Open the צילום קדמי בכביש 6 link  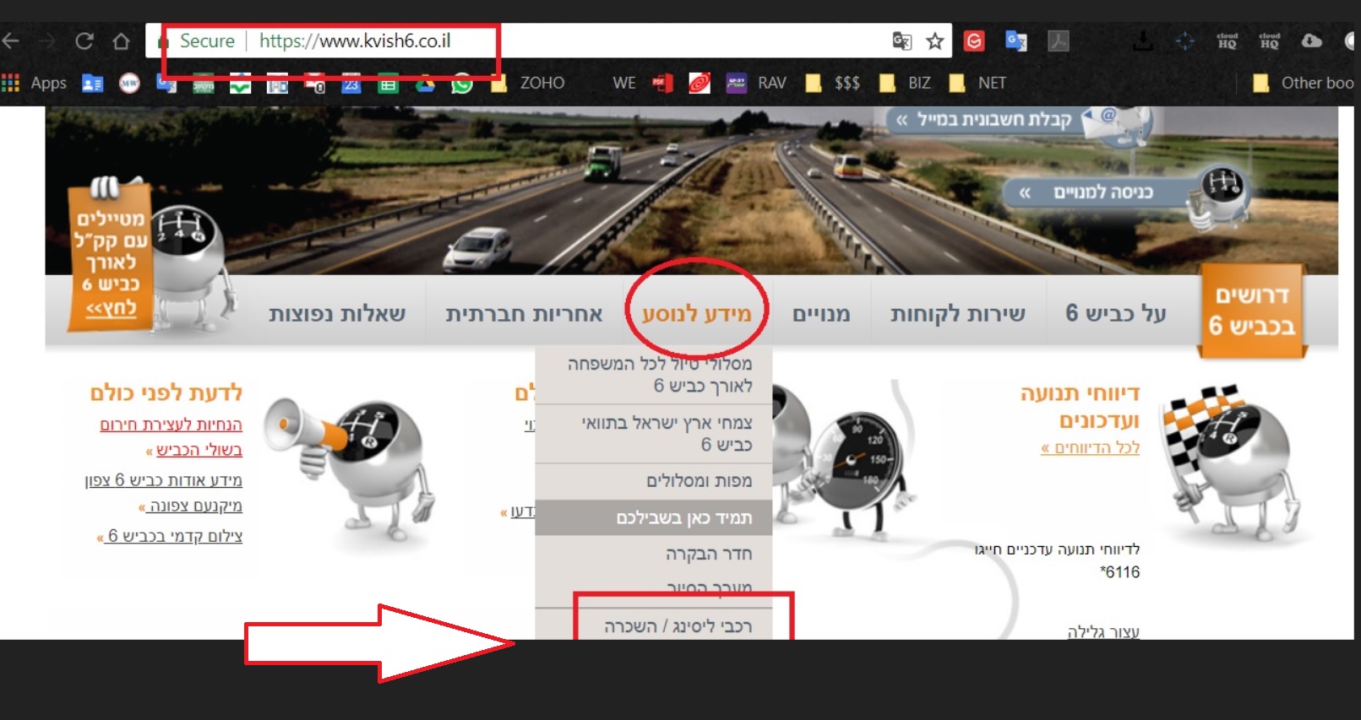pyautogui.click(x=169, y=536)
